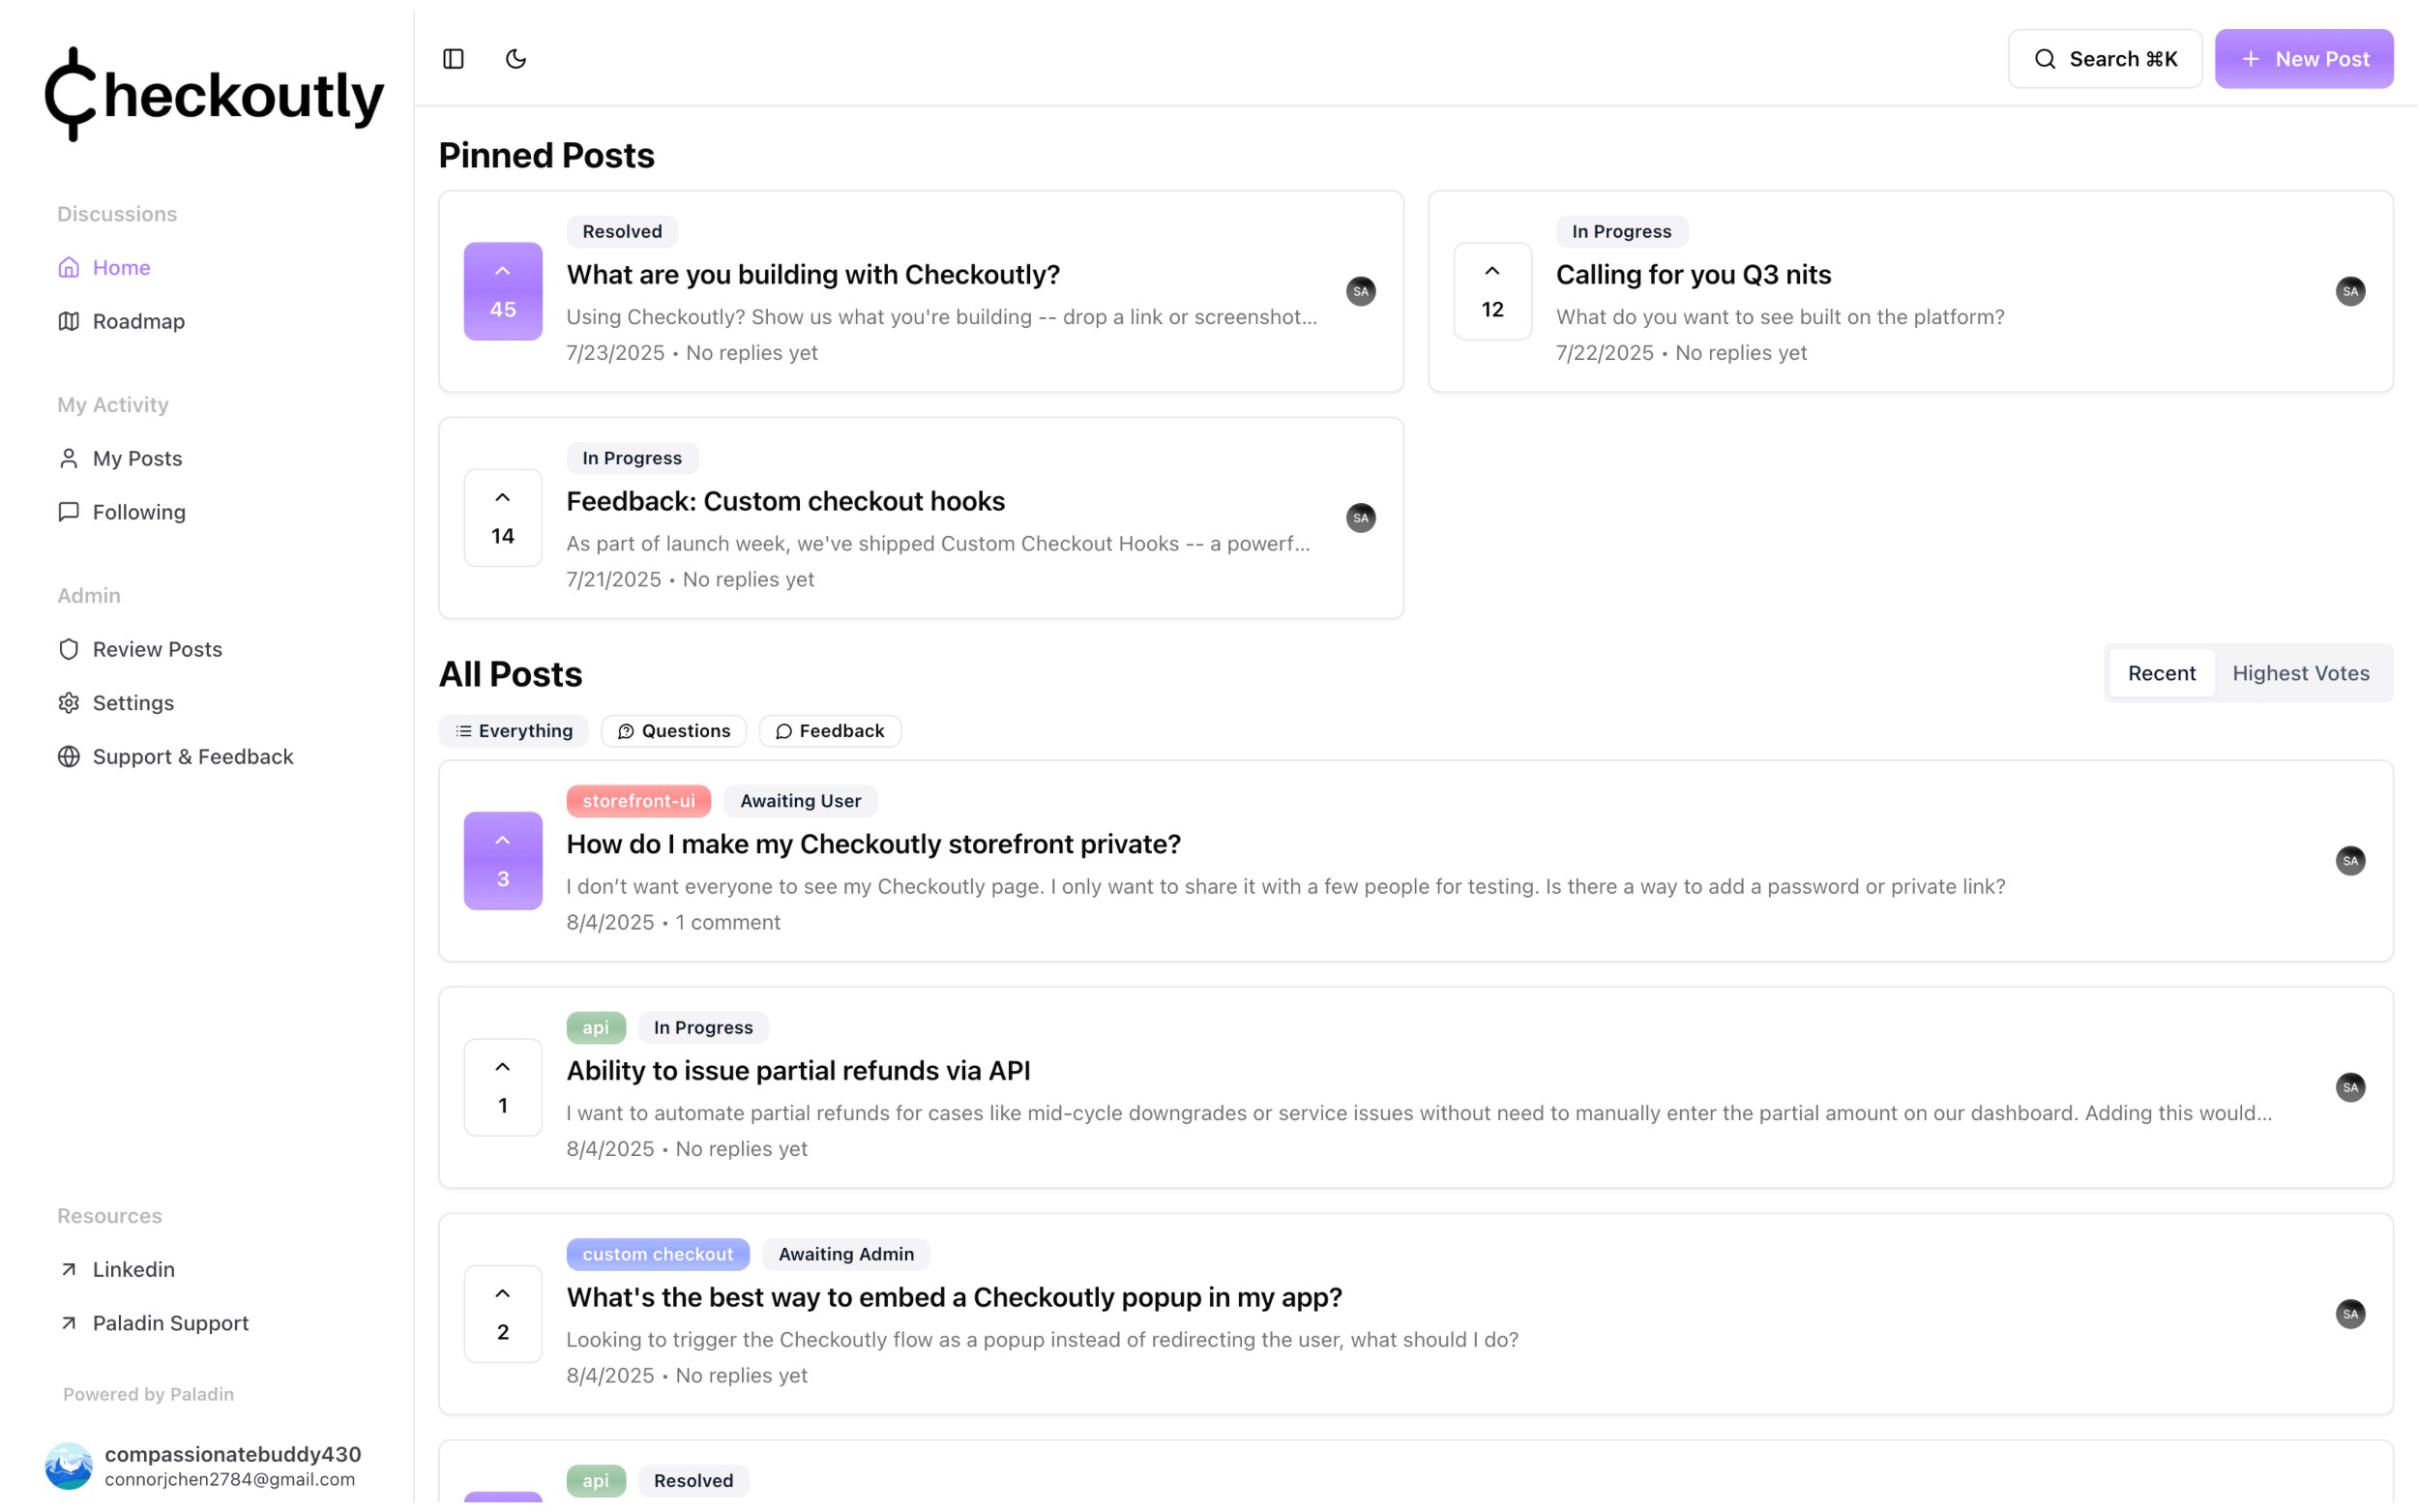The image size is (2418, 1512).
Task: Click the New Post button
Action: 2303,59
